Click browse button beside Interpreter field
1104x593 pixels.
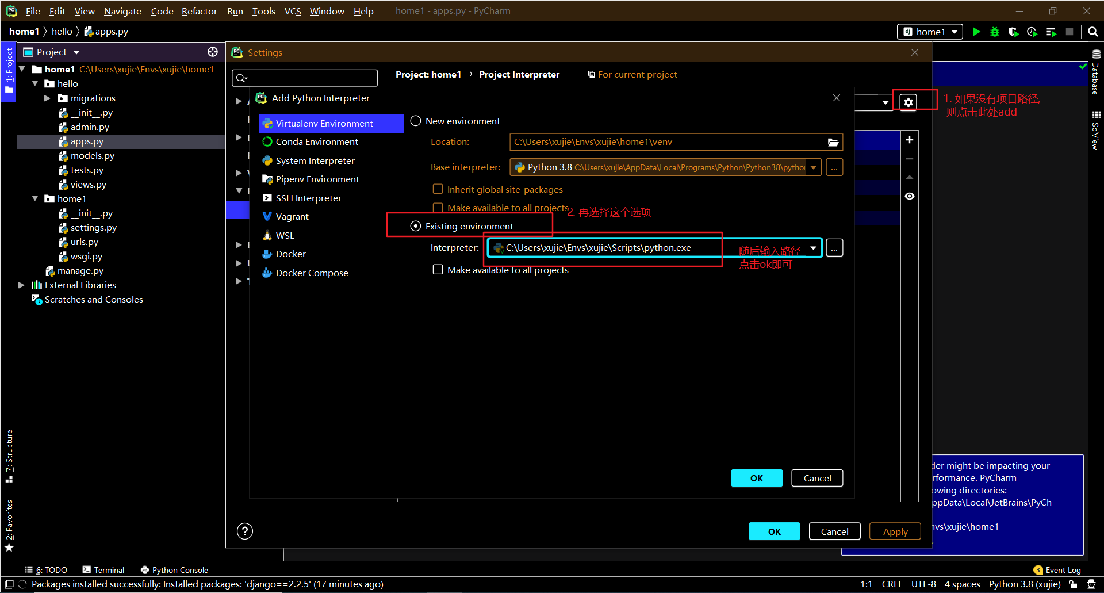pos(834,248)
